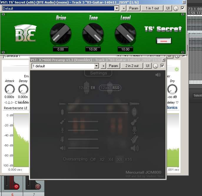
Task: Uncheck the TS' Secret plugin enable checkbox
Action: pos(183,8)
